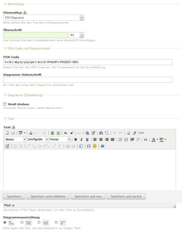This screenshot has width=182, height=232.
Task: Open the text color picker 'A' button
Action: pyautogui.click(x=153, y=139)
